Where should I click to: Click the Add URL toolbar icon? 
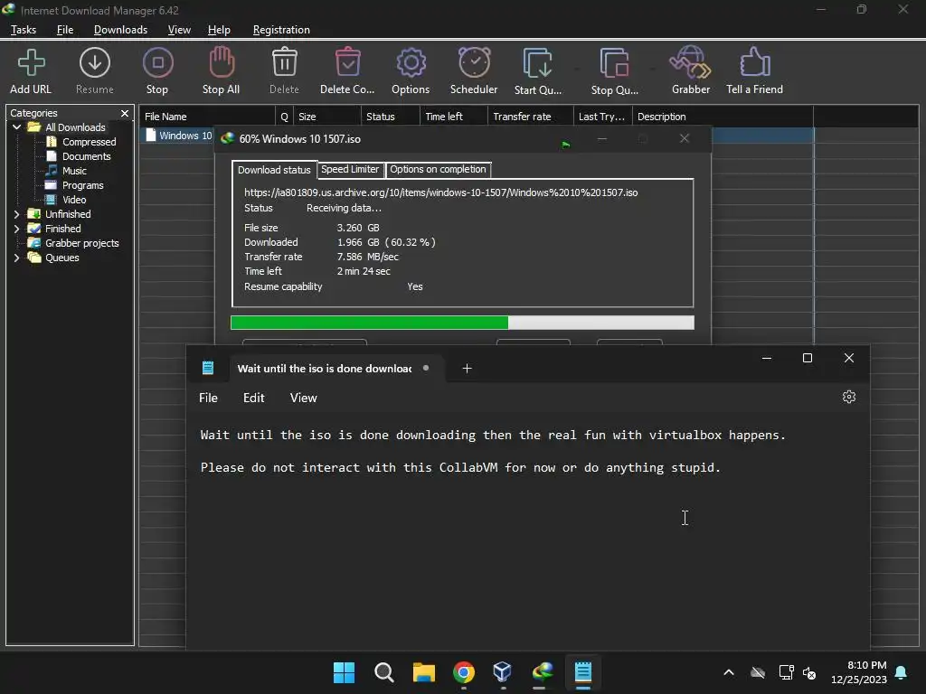tap(31, 62)
